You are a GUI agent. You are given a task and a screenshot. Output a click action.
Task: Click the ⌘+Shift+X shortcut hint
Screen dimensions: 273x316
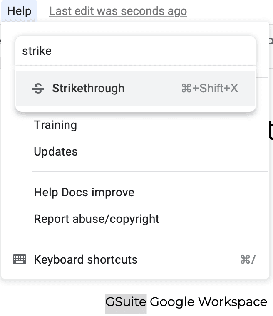(x=210, y=88)
